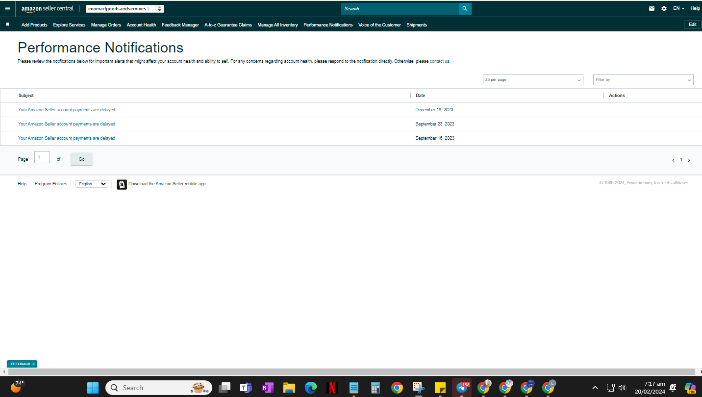Viewport: 702px width, 397px height.
Task: Click the Go button for page navigation
Action: coord(81,159)
